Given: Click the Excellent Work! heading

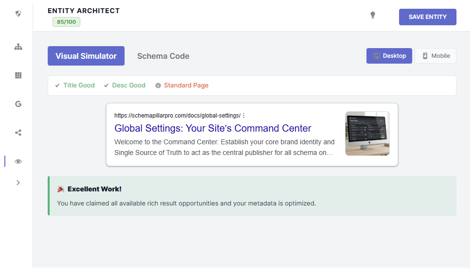Looking at the screenshot, I should point(94,189).
